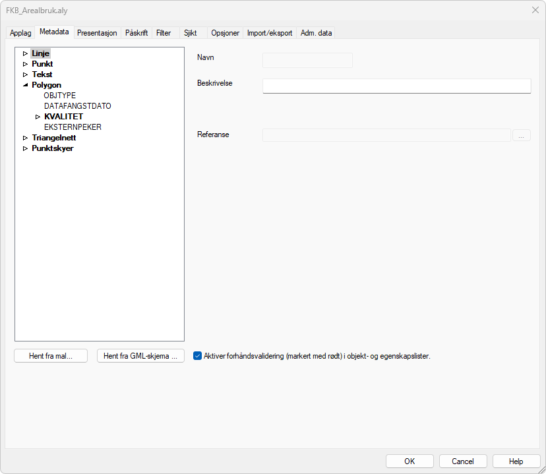546x474 pixels.
Task: Click the Beskrivelse input field
Action: pos(396,86)
